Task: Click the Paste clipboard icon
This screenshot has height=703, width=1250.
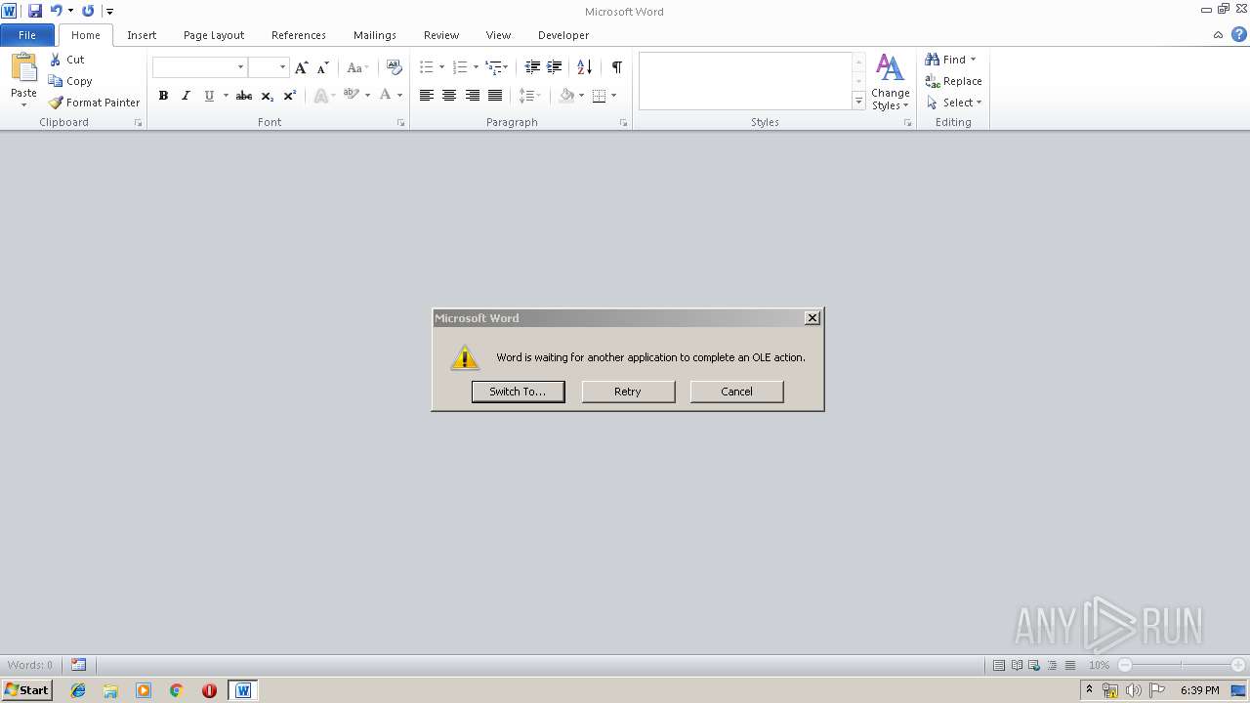Action: (23, 68)
